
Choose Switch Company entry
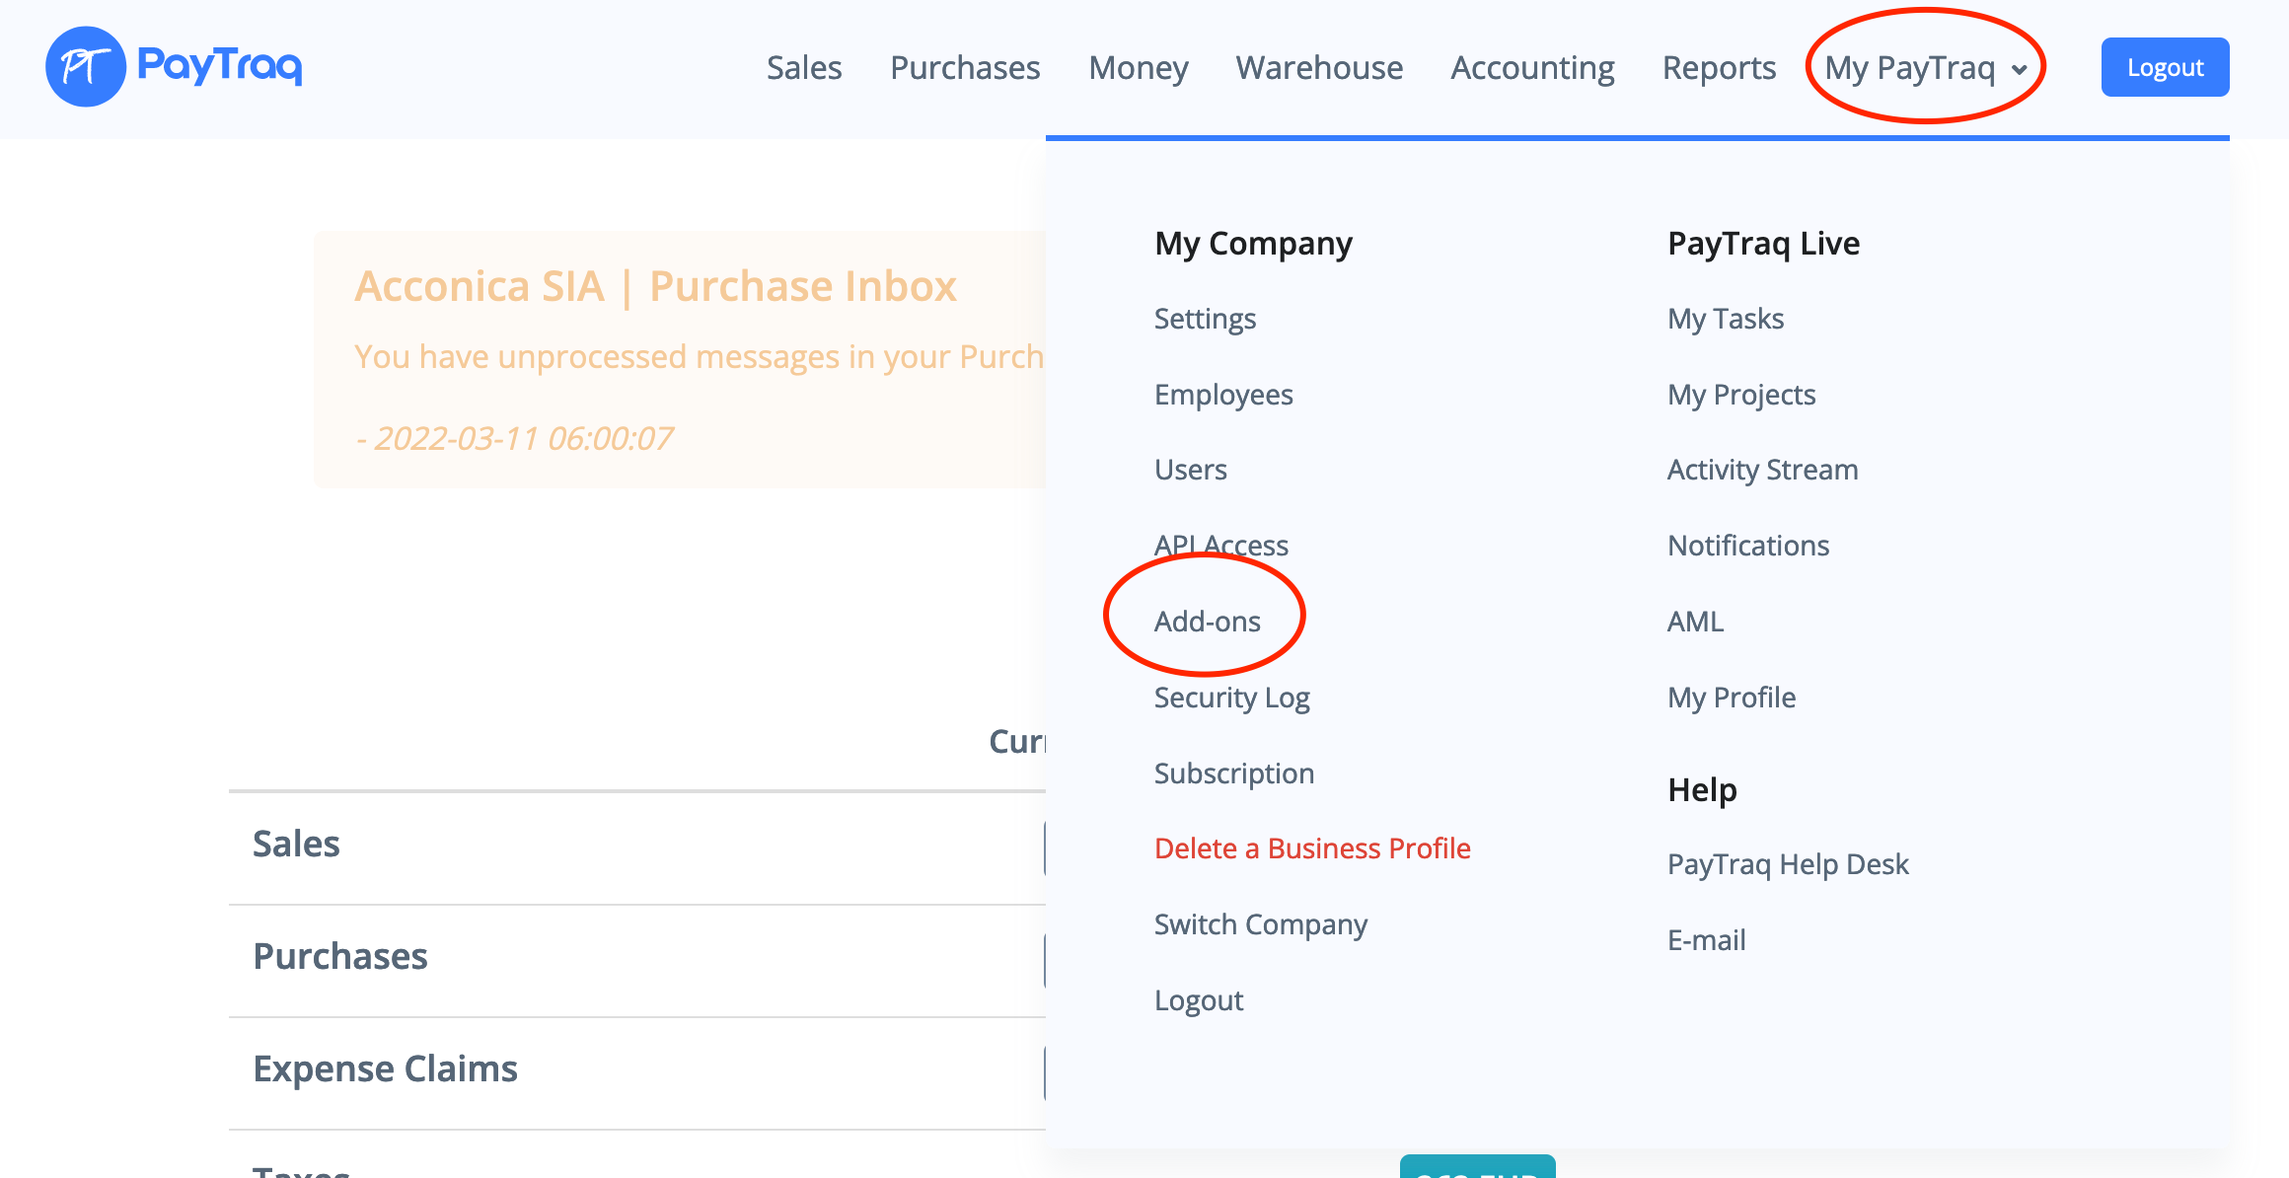(x=1260, y=924)
